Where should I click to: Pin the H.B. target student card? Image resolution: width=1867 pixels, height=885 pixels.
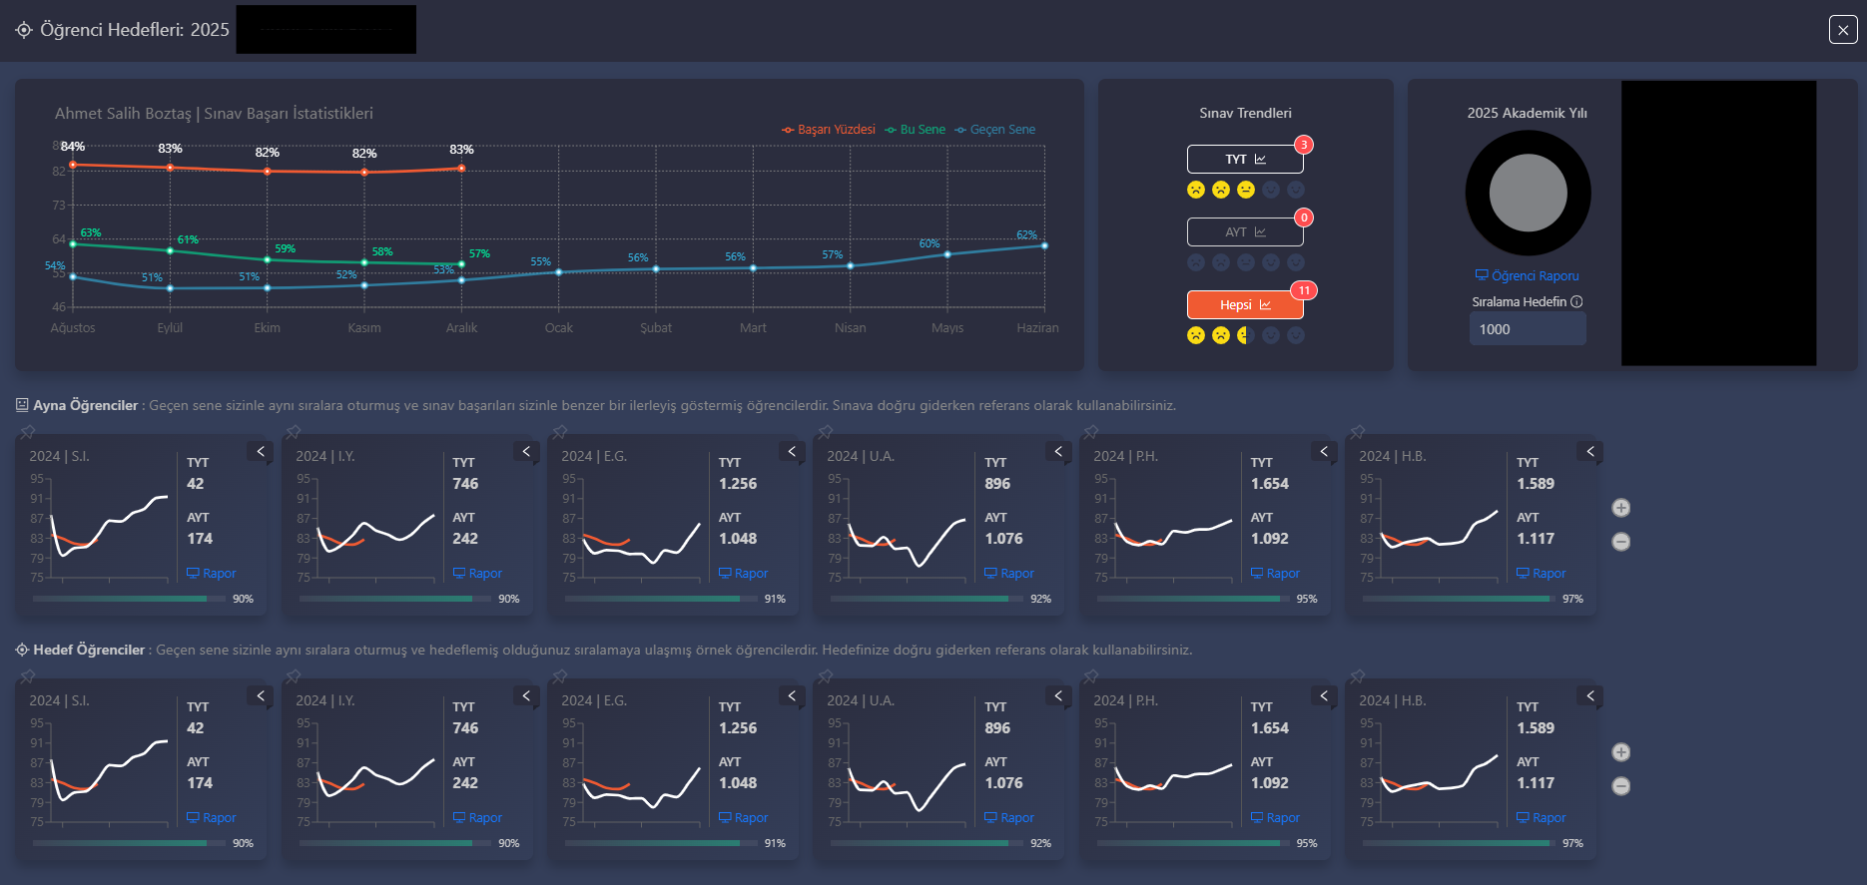[x=1358, y=676]
